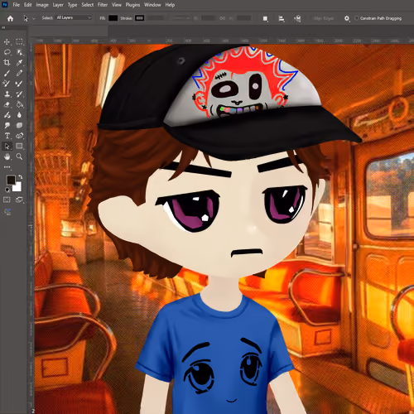This screenshot has width=414, height=414.
Task: Select the Crop tool
Action: tap(7, 63)
